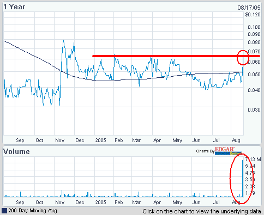Click the '0.030' price axis label
This screenshot has height=215, width=264.
pyautogui.click(x=254, y=110)
